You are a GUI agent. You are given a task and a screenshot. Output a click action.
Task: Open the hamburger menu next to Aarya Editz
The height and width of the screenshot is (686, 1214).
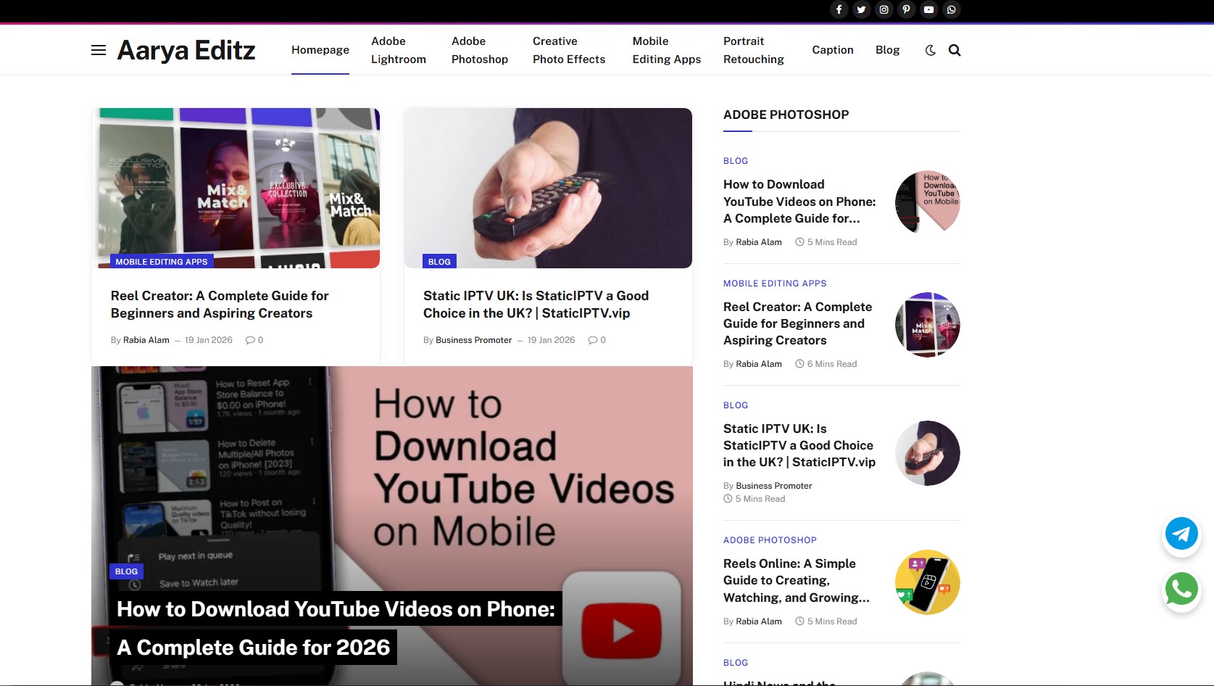click(x=99, y=50)
